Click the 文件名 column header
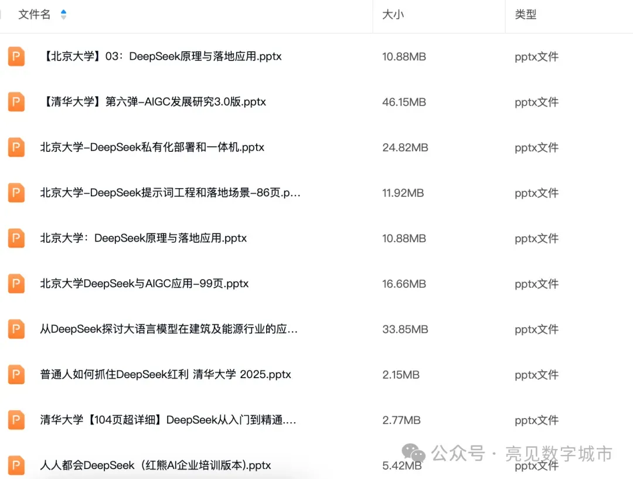The height and width of the screenshot is (479, 633). tap(35, 15)
